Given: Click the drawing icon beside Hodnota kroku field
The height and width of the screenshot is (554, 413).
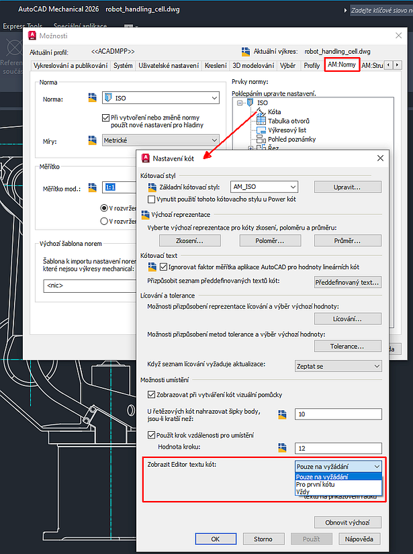Looking at the screenshot, I should click(x=283, y=448).
